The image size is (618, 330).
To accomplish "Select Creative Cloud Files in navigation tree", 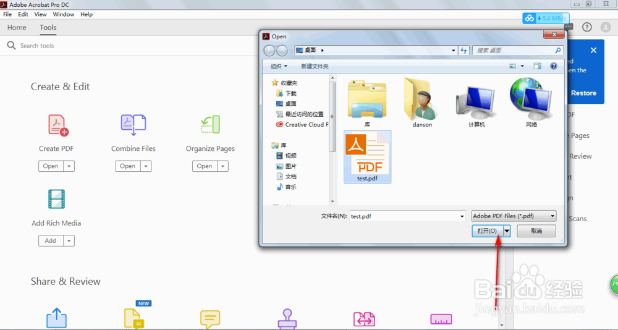I will [x=302, y=125].
